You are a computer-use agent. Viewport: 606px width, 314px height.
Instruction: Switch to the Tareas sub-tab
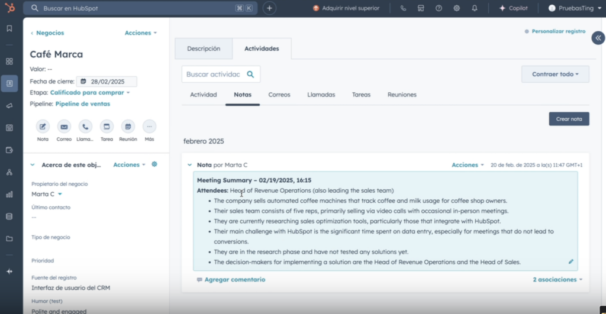[361, 95]
